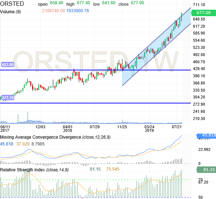Image resolution: width=216 pixels, height=199 pixels.
Task: Click the 554.60 price axis label
Action: 199,40
